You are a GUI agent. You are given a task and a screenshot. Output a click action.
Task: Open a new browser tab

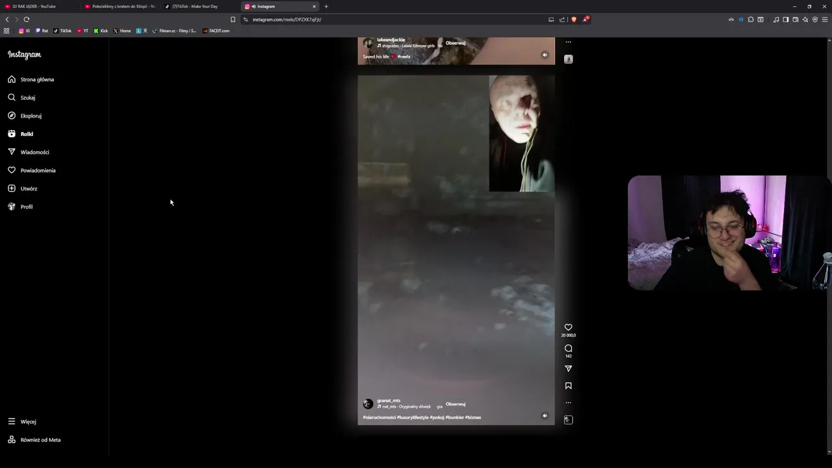[x=326, y=6]
